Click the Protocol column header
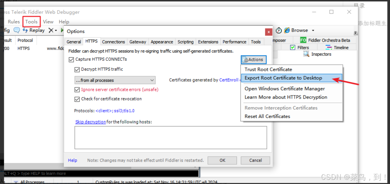 (x=25, y=40)
